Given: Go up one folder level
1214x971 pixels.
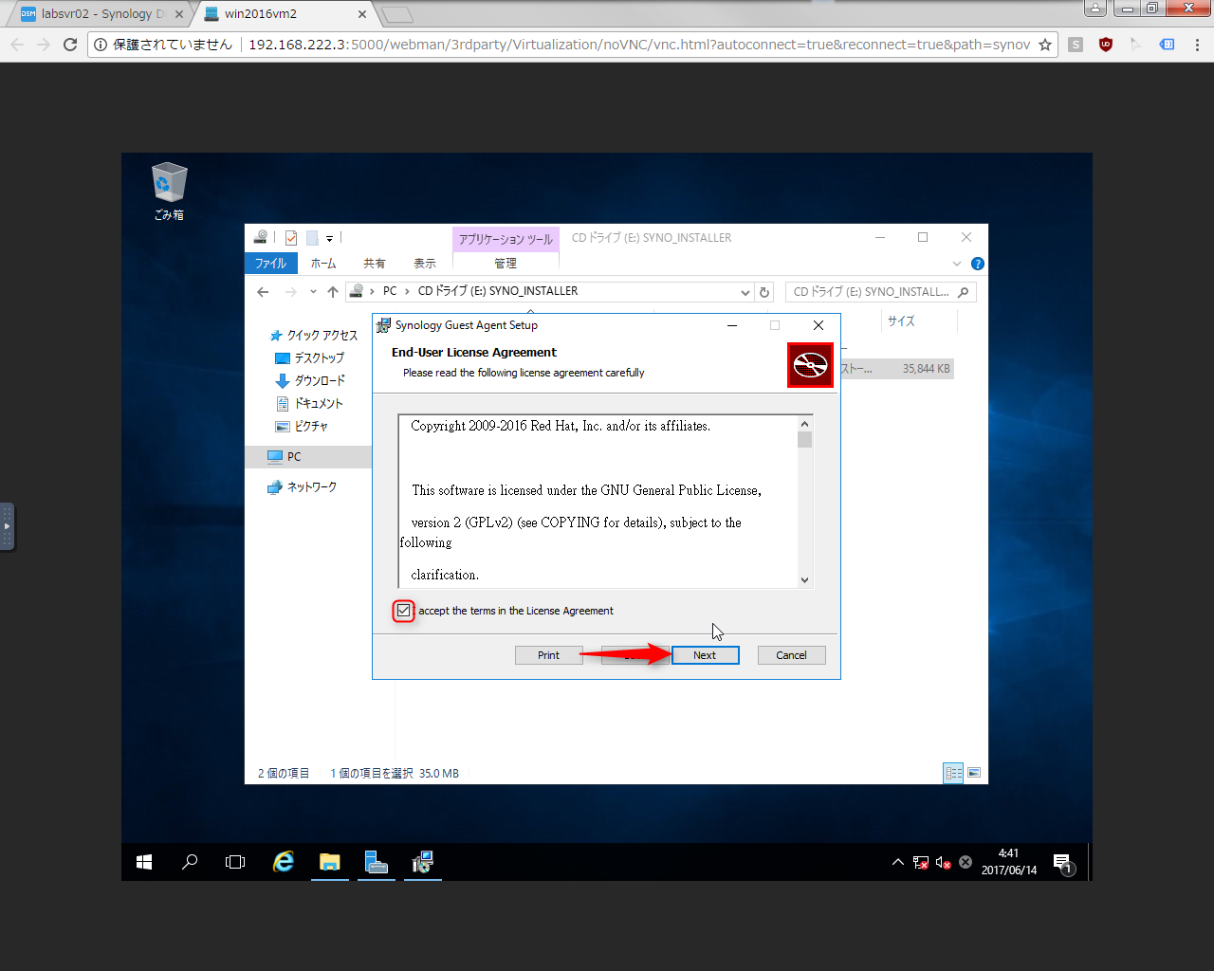Looking at the screenshot, I should pos(333,292).
